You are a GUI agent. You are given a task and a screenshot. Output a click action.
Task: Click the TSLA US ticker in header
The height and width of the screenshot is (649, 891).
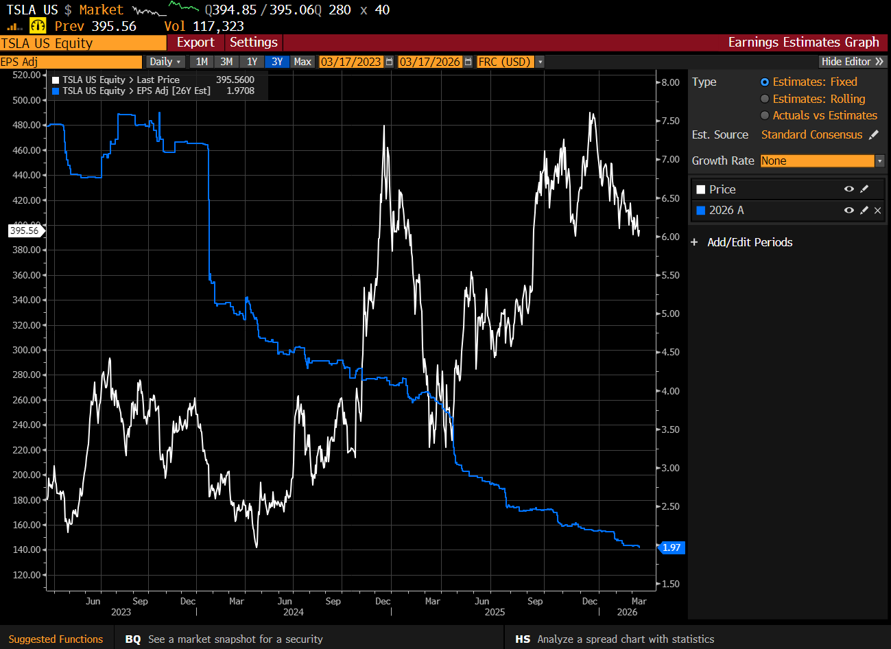(x=32, y=10)
